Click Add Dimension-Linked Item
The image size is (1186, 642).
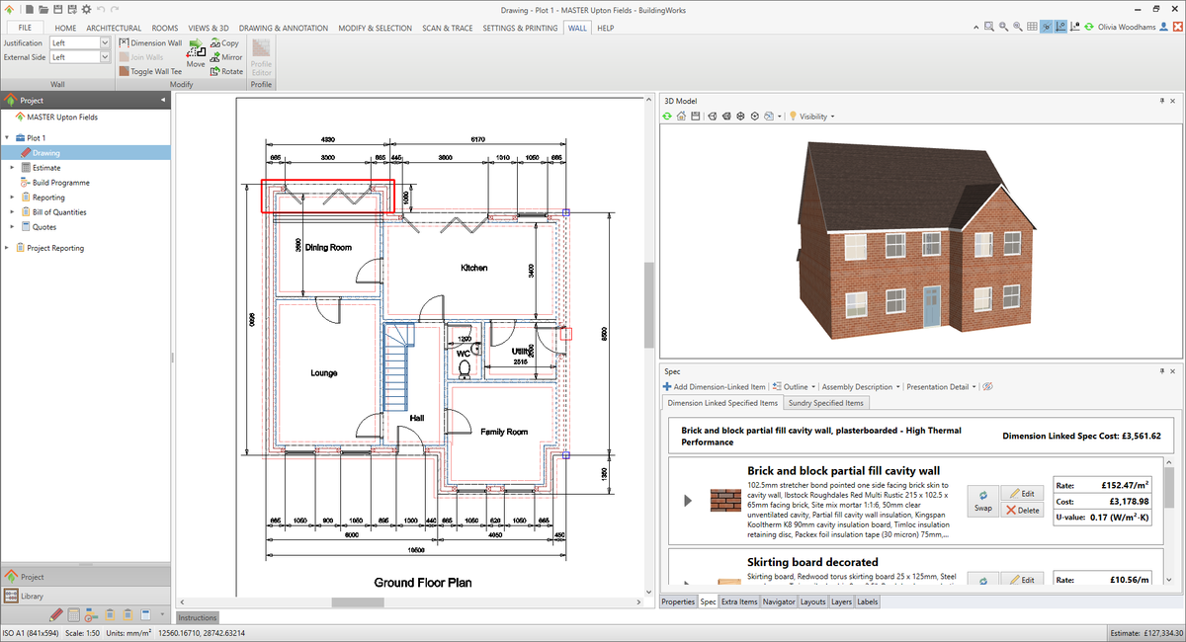(714, 387)
